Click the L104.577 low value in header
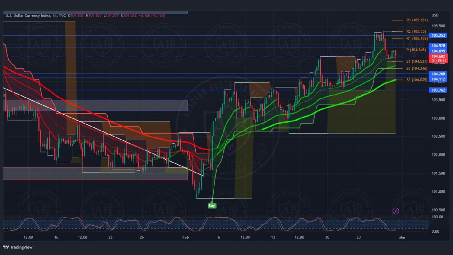Image resolution: width=453 pixels, height=255 pixels. pos(111,15)
